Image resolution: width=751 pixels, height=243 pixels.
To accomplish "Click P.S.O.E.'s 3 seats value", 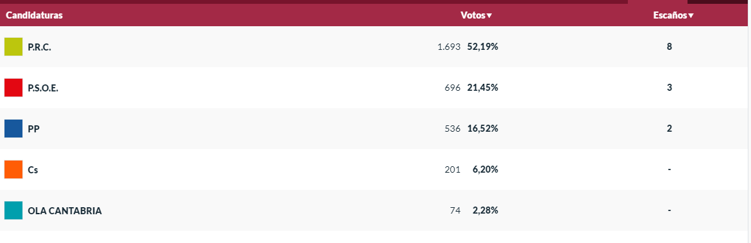I will point(670,88).
